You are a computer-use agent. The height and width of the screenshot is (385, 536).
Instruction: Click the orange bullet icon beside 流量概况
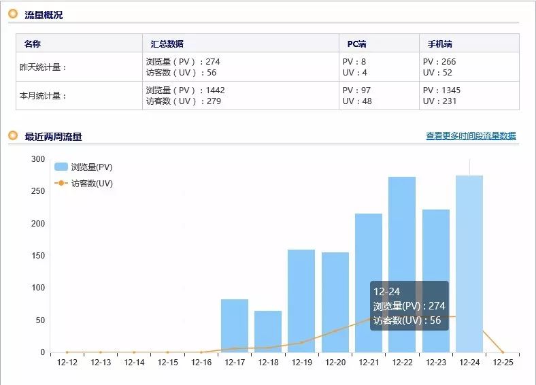[x=13, y=14]
